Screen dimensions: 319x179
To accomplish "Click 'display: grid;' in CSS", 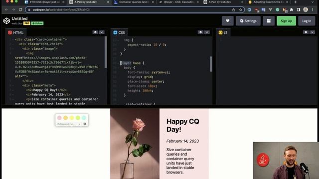I will (x=141, y=77).
